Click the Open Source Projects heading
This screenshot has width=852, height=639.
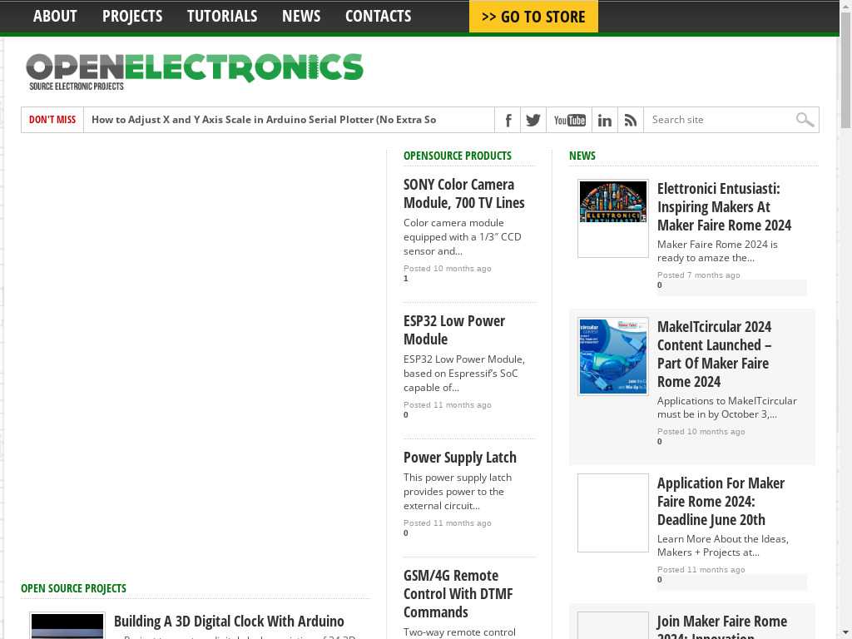73,588
